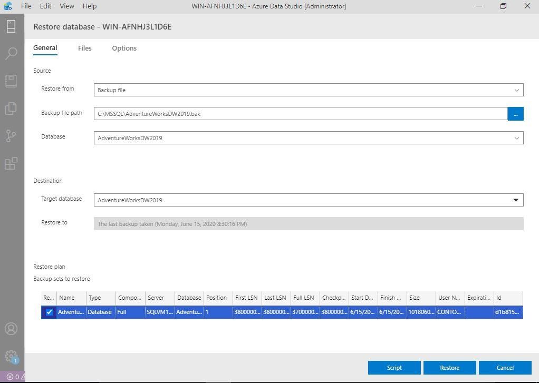Viewport: 539px width, 383px height.
Task: Click the Size column header
Action: pyautogui.click(x=421, y=298)
